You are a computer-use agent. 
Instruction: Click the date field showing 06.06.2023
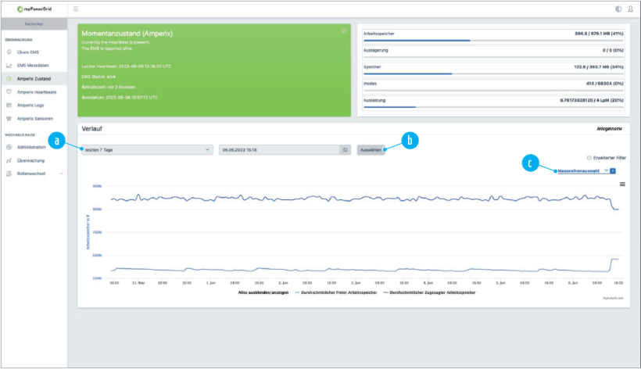(278, 149)
